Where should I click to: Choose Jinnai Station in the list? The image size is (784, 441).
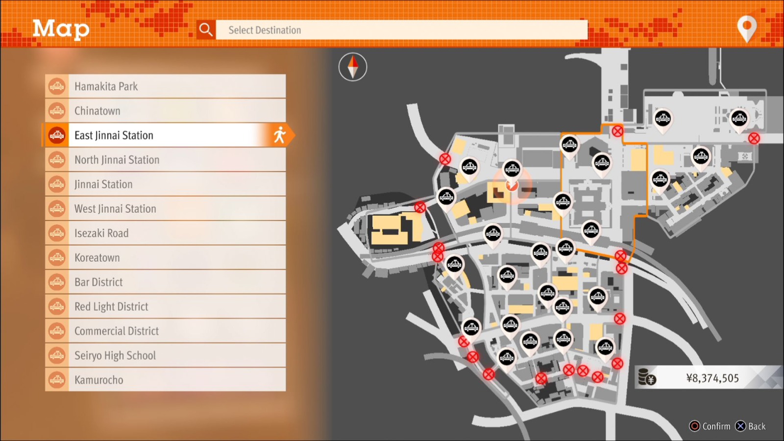coord(165,184)
